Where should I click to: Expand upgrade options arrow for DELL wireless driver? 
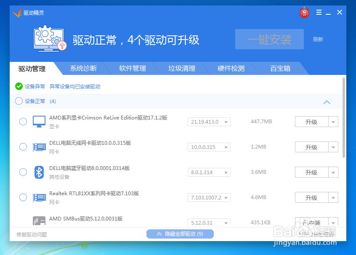333,147
